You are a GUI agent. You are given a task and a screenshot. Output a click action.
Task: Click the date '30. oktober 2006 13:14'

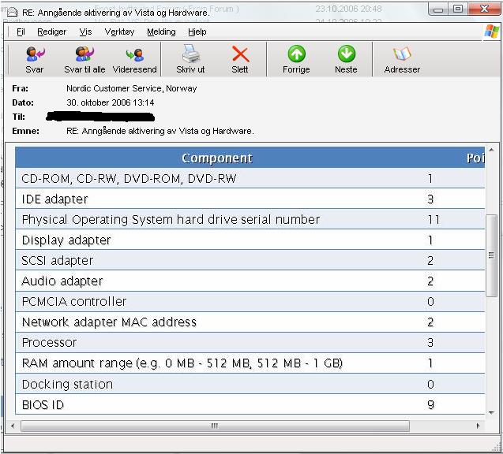[x=111, y=102]
